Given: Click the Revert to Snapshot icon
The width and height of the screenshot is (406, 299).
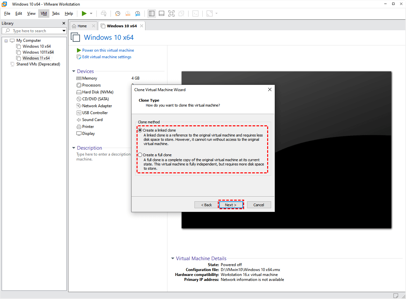Looking at the screenshot, I should pos(128,13).
